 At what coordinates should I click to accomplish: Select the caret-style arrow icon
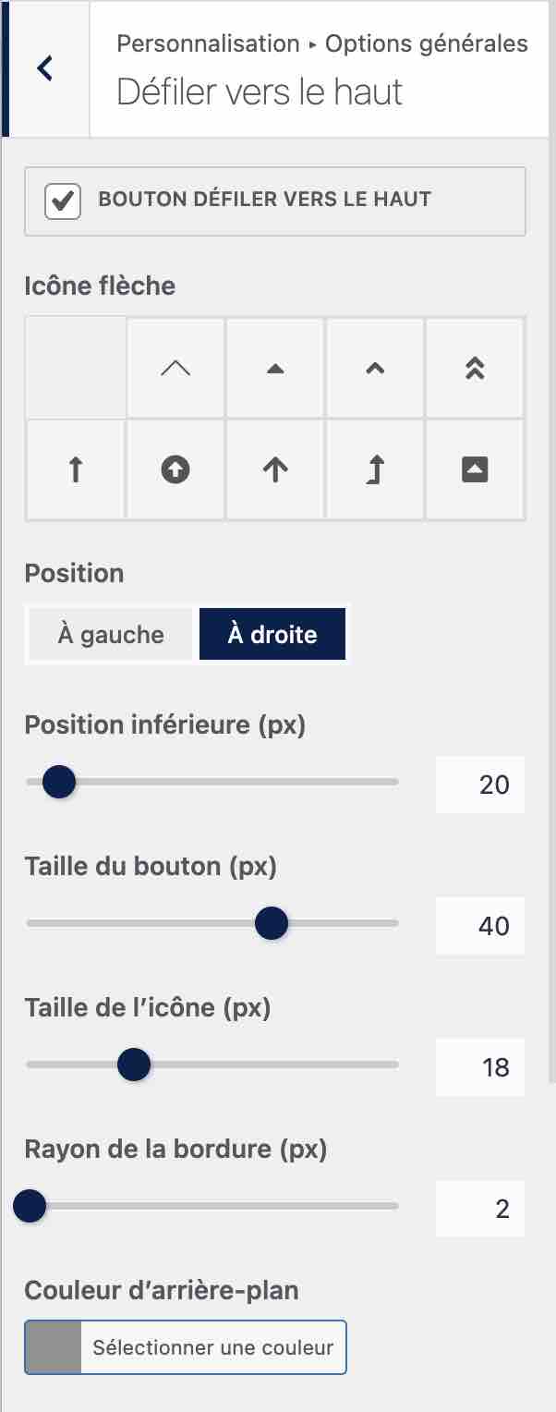click(374, 366)
